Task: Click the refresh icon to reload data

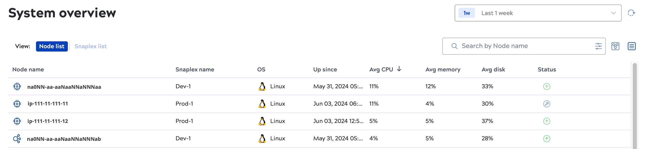Action: tap(632, 13)
